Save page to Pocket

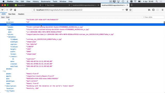[x=127, y=10]
